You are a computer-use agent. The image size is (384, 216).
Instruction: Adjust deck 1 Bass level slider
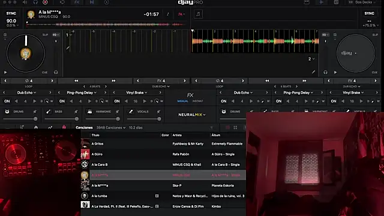61,119
